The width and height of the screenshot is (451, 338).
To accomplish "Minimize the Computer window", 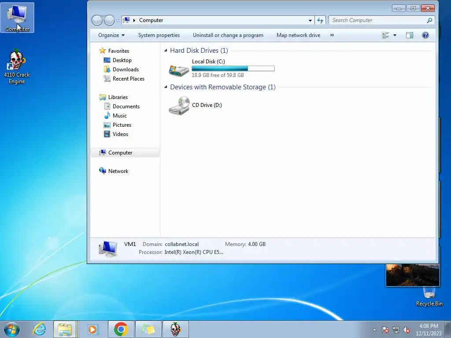I will 399,8.
